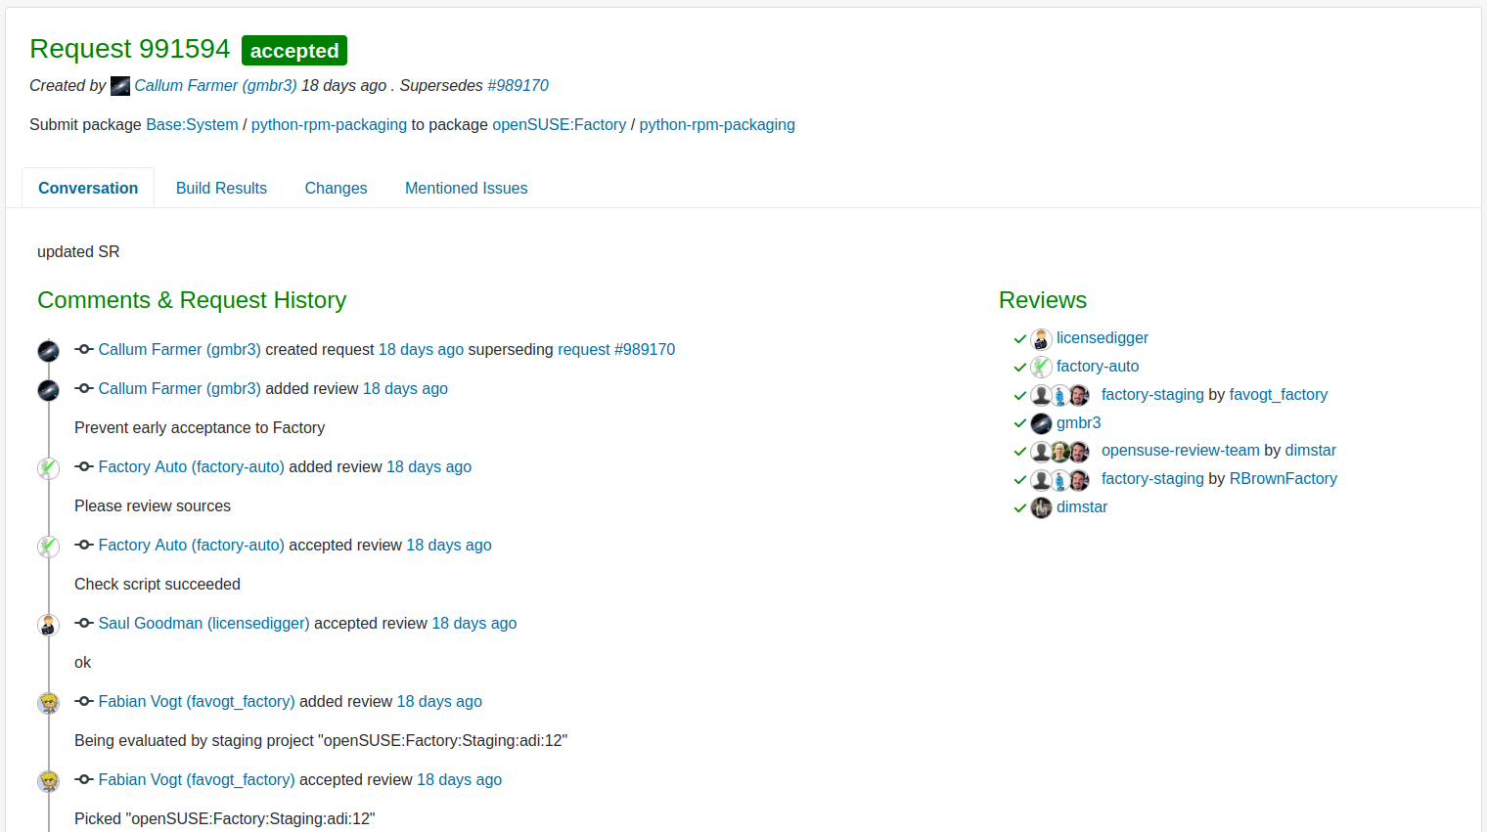
Task: Open superseded request #989170
Action: (518, 86)
